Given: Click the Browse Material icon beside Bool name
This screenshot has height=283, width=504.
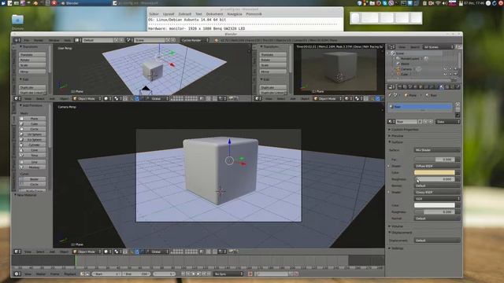Looking at the screenshot, I should pyautogui.click(x=391, y=122).
